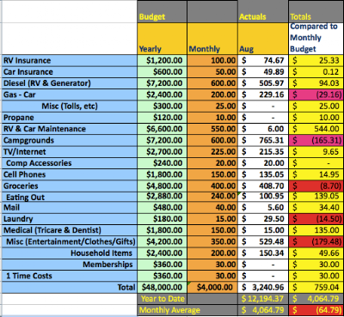The height and width of the screenshot is (317, 344).
Task: Click the Gas - Car label
Action: (70, 94)
